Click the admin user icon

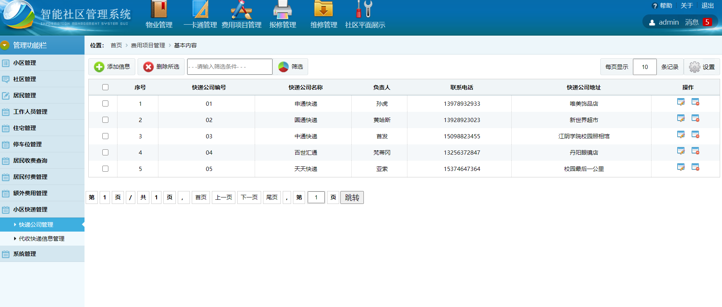click(652, 23)
